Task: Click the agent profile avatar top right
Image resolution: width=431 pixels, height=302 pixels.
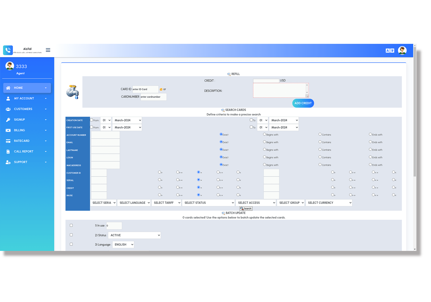Action: pyautogui.click(x=402, y=50)
